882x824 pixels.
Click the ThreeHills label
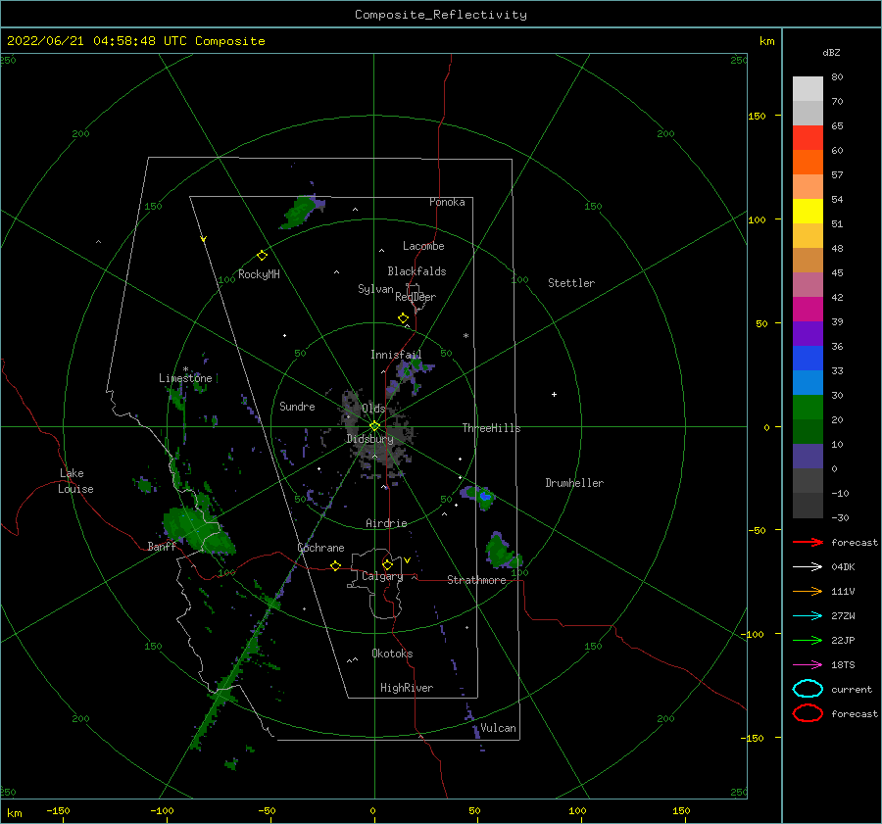pyautogui.click(x=491, y=428)
